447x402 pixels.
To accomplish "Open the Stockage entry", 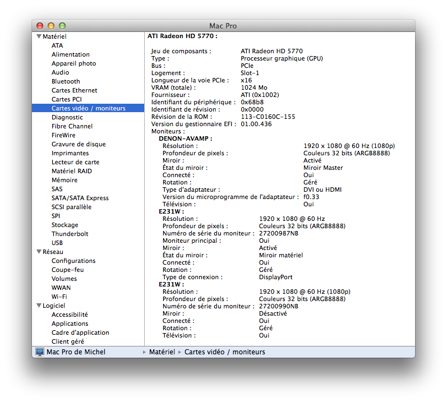I will coord(65,225).
